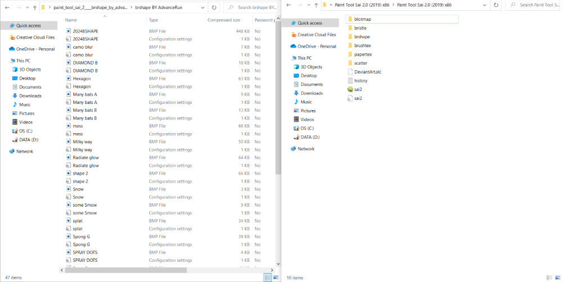Select the sai2 application icon
The width and height of the screenshot is (563, 282).
tap(350, 89)
